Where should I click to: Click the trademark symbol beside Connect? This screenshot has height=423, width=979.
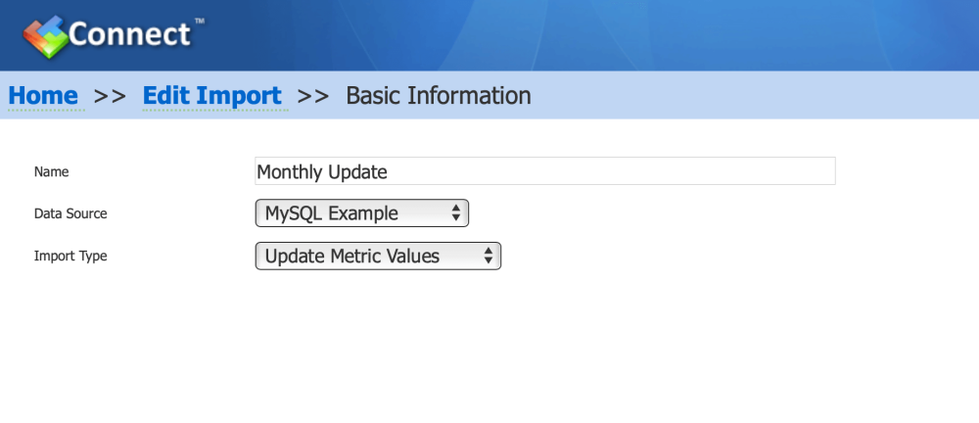coord(199,22)
